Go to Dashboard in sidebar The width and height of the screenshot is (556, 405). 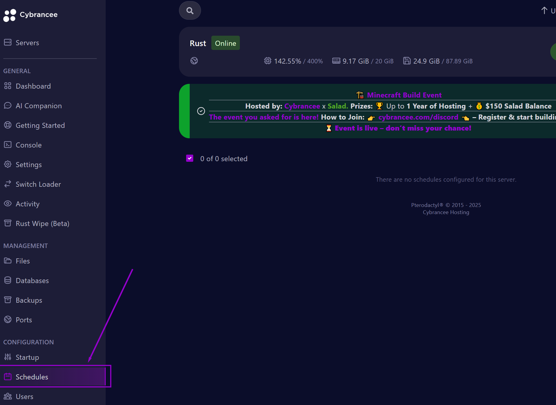coord(33,86)
